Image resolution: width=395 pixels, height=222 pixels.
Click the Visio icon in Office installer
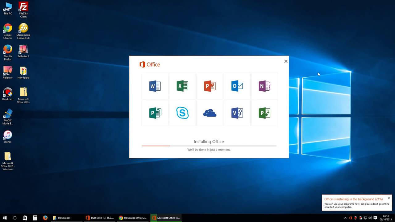(237, 113)
